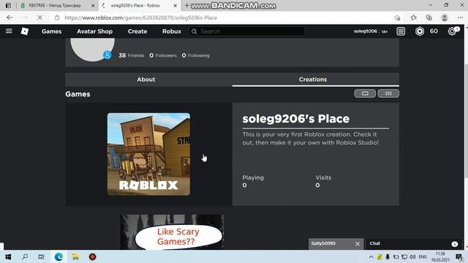This screenshot has height=263, width=468.
Task: Click 38 Friends count
Action: [x=131, y=56]
